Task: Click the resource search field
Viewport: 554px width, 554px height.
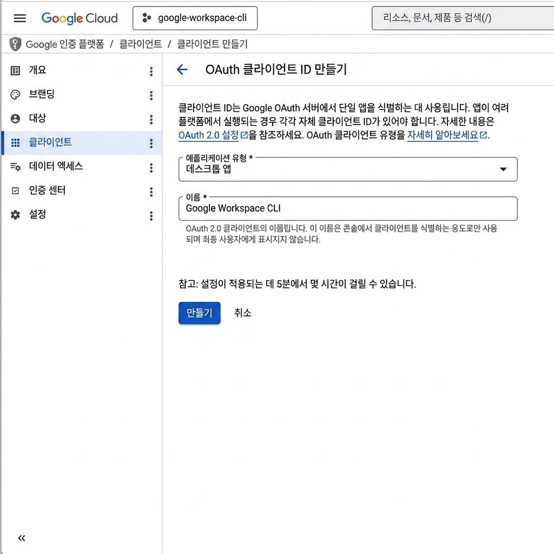Action: (463, 18)
